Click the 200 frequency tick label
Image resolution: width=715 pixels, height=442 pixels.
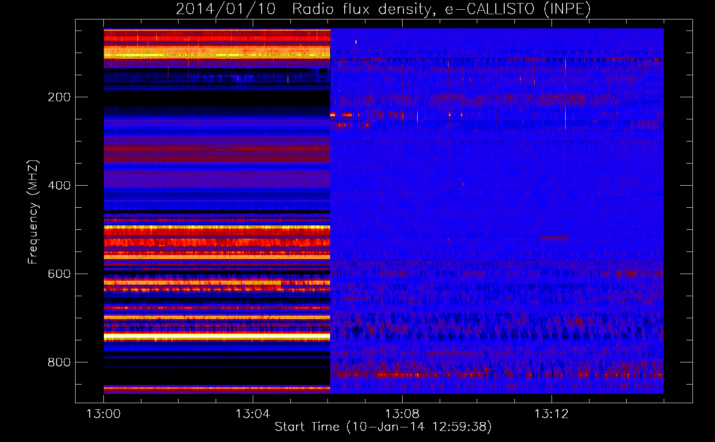(x=59, y=97)
